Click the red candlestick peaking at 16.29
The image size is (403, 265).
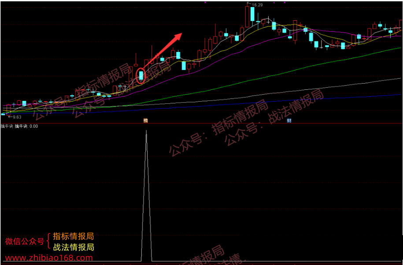[x=247, y=16]
